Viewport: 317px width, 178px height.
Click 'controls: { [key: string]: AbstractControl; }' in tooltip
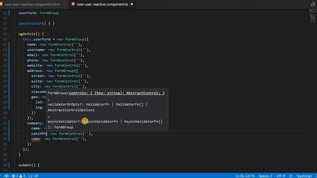pyautogui.click(x=117, y=93)
